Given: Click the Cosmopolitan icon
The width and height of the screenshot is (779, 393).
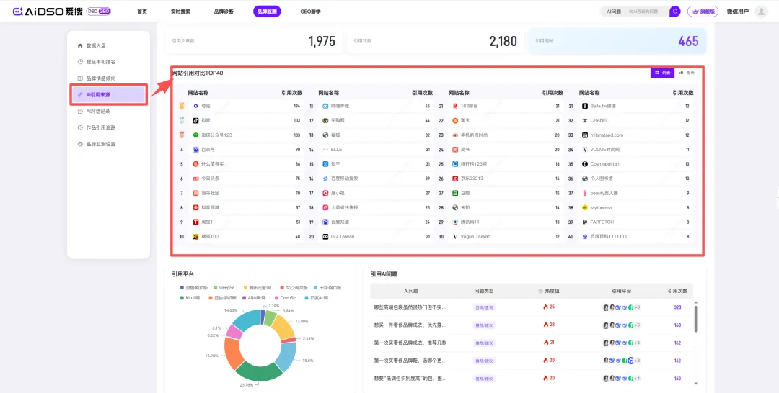Looking at the screenshot, I should (x=585, y=164).
